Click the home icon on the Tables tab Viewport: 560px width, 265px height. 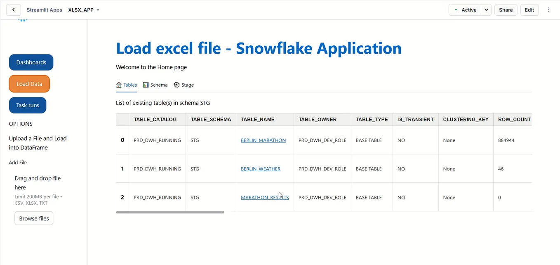(118, 85)
